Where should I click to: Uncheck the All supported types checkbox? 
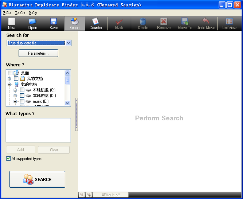9,159
